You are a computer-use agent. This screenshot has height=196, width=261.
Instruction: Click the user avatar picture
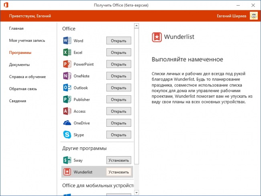point(253,16)
